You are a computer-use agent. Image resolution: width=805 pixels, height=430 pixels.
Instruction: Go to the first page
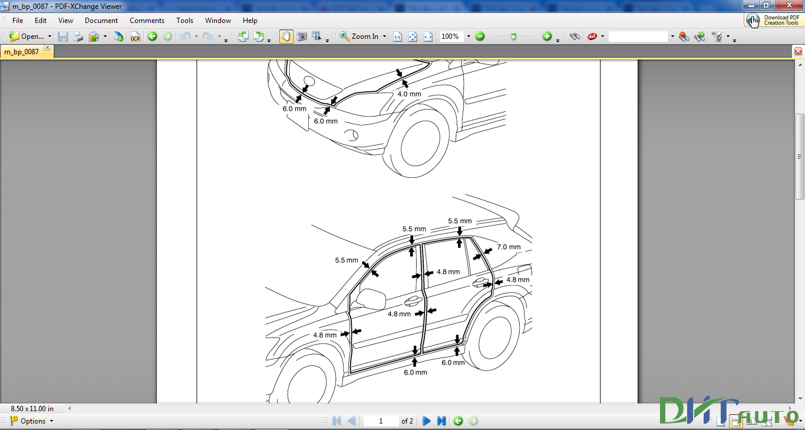point(337,421)
